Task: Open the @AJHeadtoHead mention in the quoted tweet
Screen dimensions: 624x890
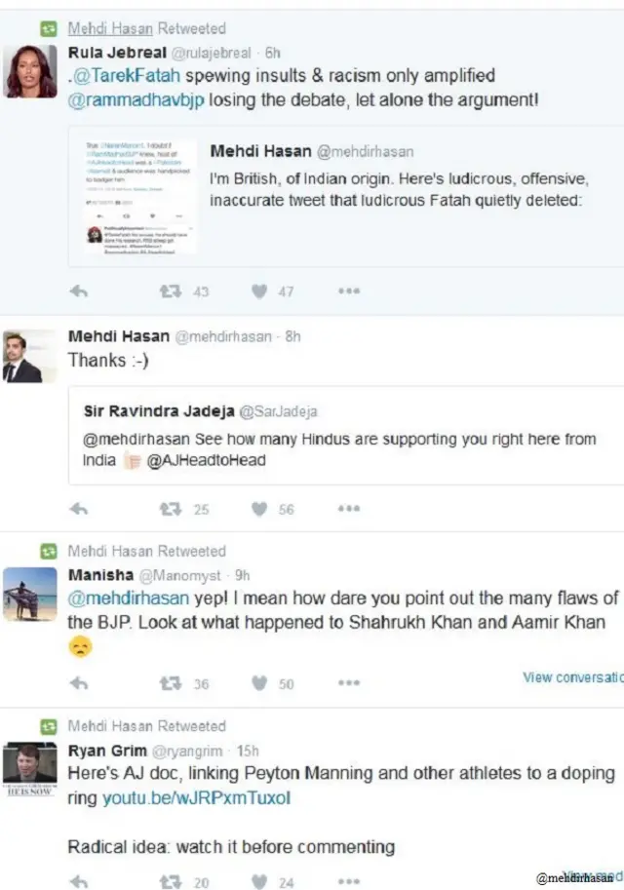Action: [x=206, y=460]
